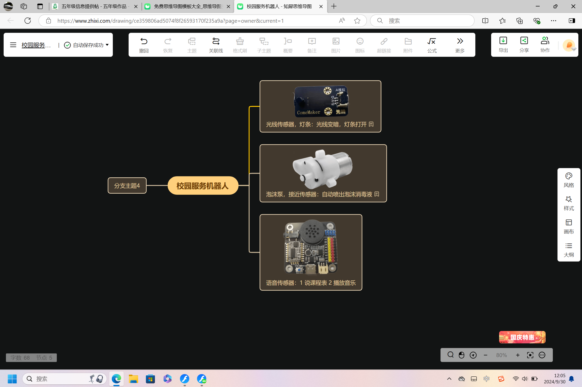Open note icon on 光线传感器 node
This screenshot has height=387, width=582.
click(x=371, y=124)
